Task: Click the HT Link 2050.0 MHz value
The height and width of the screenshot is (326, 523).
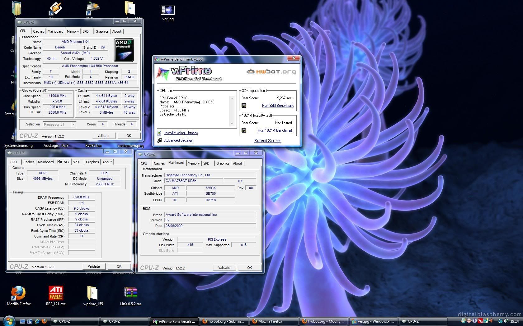Action: tap(57, 112)
